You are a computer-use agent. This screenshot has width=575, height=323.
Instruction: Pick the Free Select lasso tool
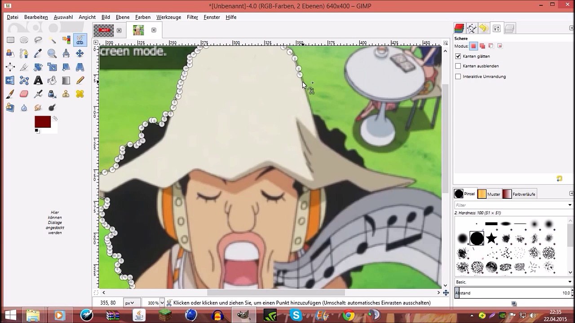point(38,40)
